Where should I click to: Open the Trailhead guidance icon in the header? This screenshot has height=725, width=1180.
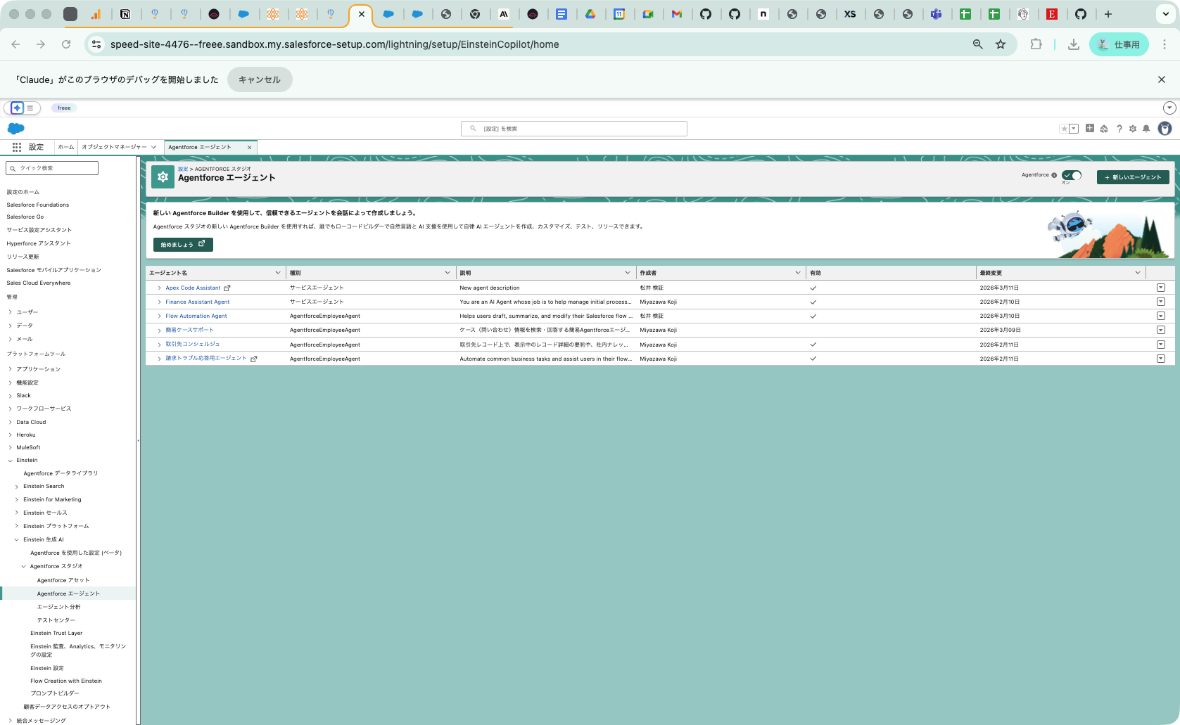click(1104, 129)
